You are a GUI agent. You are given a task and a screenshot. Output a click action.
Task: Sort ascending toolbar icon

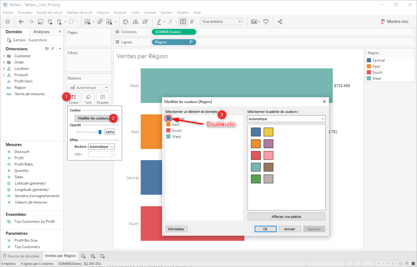[x=135, y=22]
